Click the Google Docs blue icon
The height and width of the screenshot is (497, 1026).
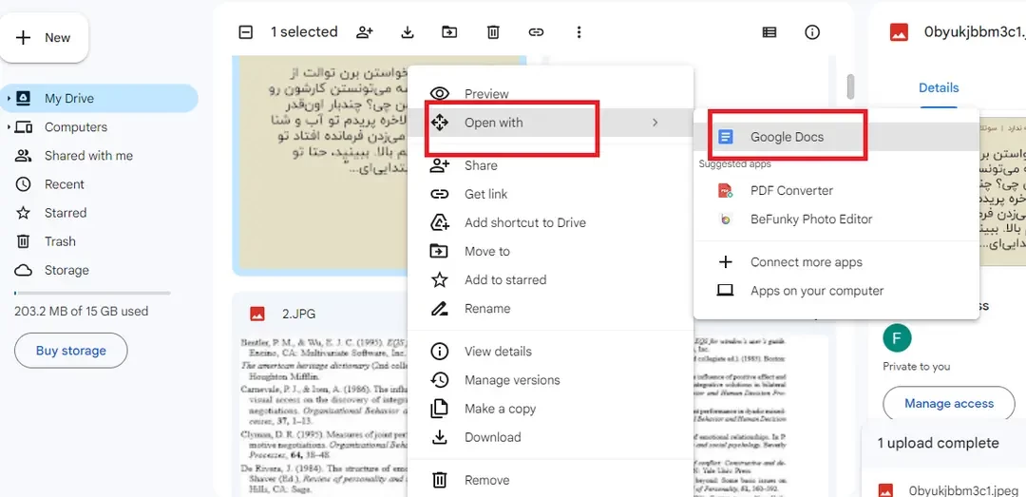tap(725, 137)
